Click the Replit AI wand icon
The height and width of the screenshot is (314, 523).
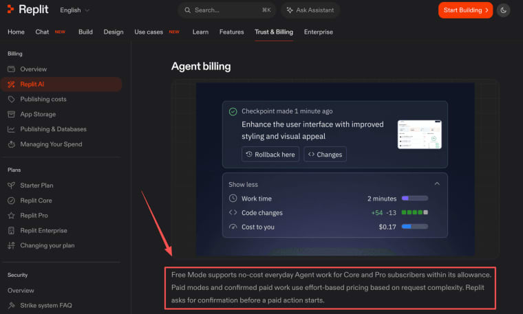click(x=11, y=85)
